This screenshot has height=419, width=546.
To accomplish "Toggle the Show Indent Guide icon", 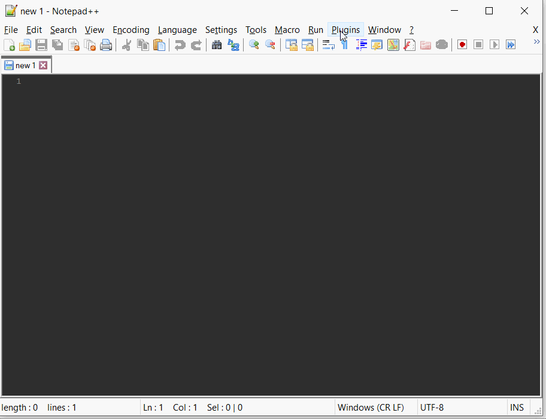I will tap(361, 44).
